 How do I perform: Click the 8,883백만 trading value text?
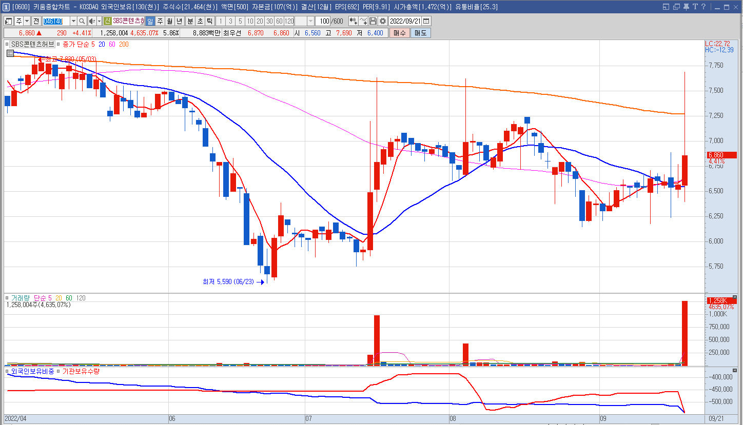coord(207,33)
